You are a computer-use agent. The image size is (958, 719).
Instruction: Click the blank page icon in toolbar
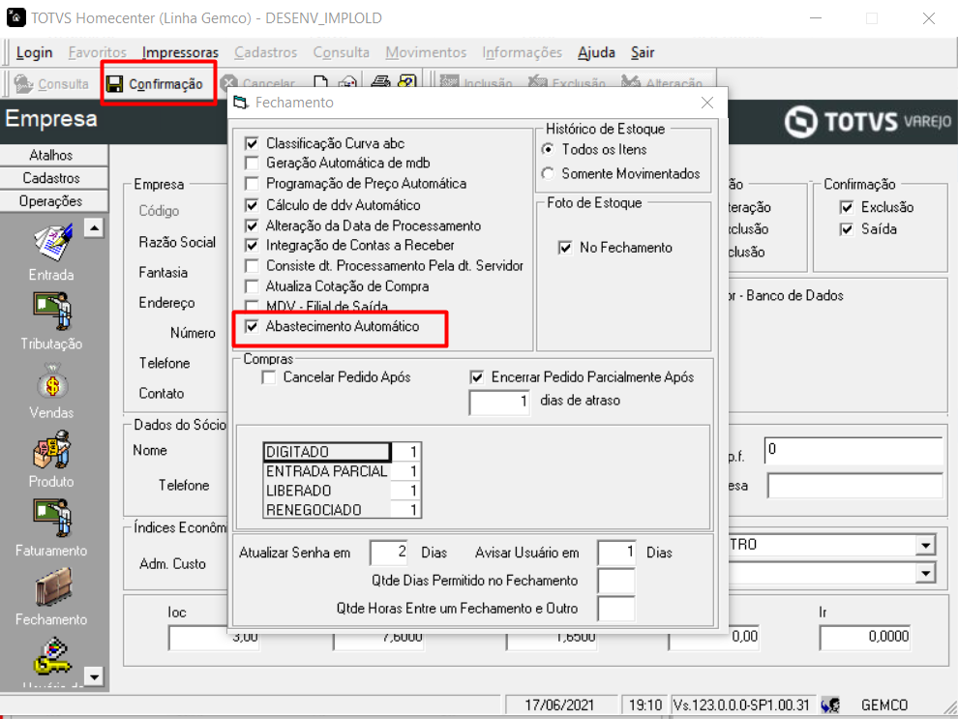(x=320, y=82)
